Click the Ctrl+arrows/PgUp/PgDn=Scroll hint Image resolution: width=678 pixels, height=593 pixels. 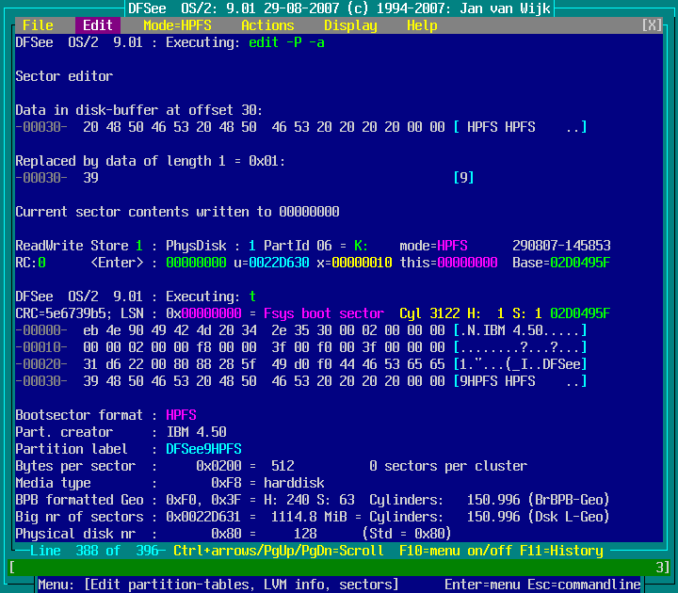[279, 551]
